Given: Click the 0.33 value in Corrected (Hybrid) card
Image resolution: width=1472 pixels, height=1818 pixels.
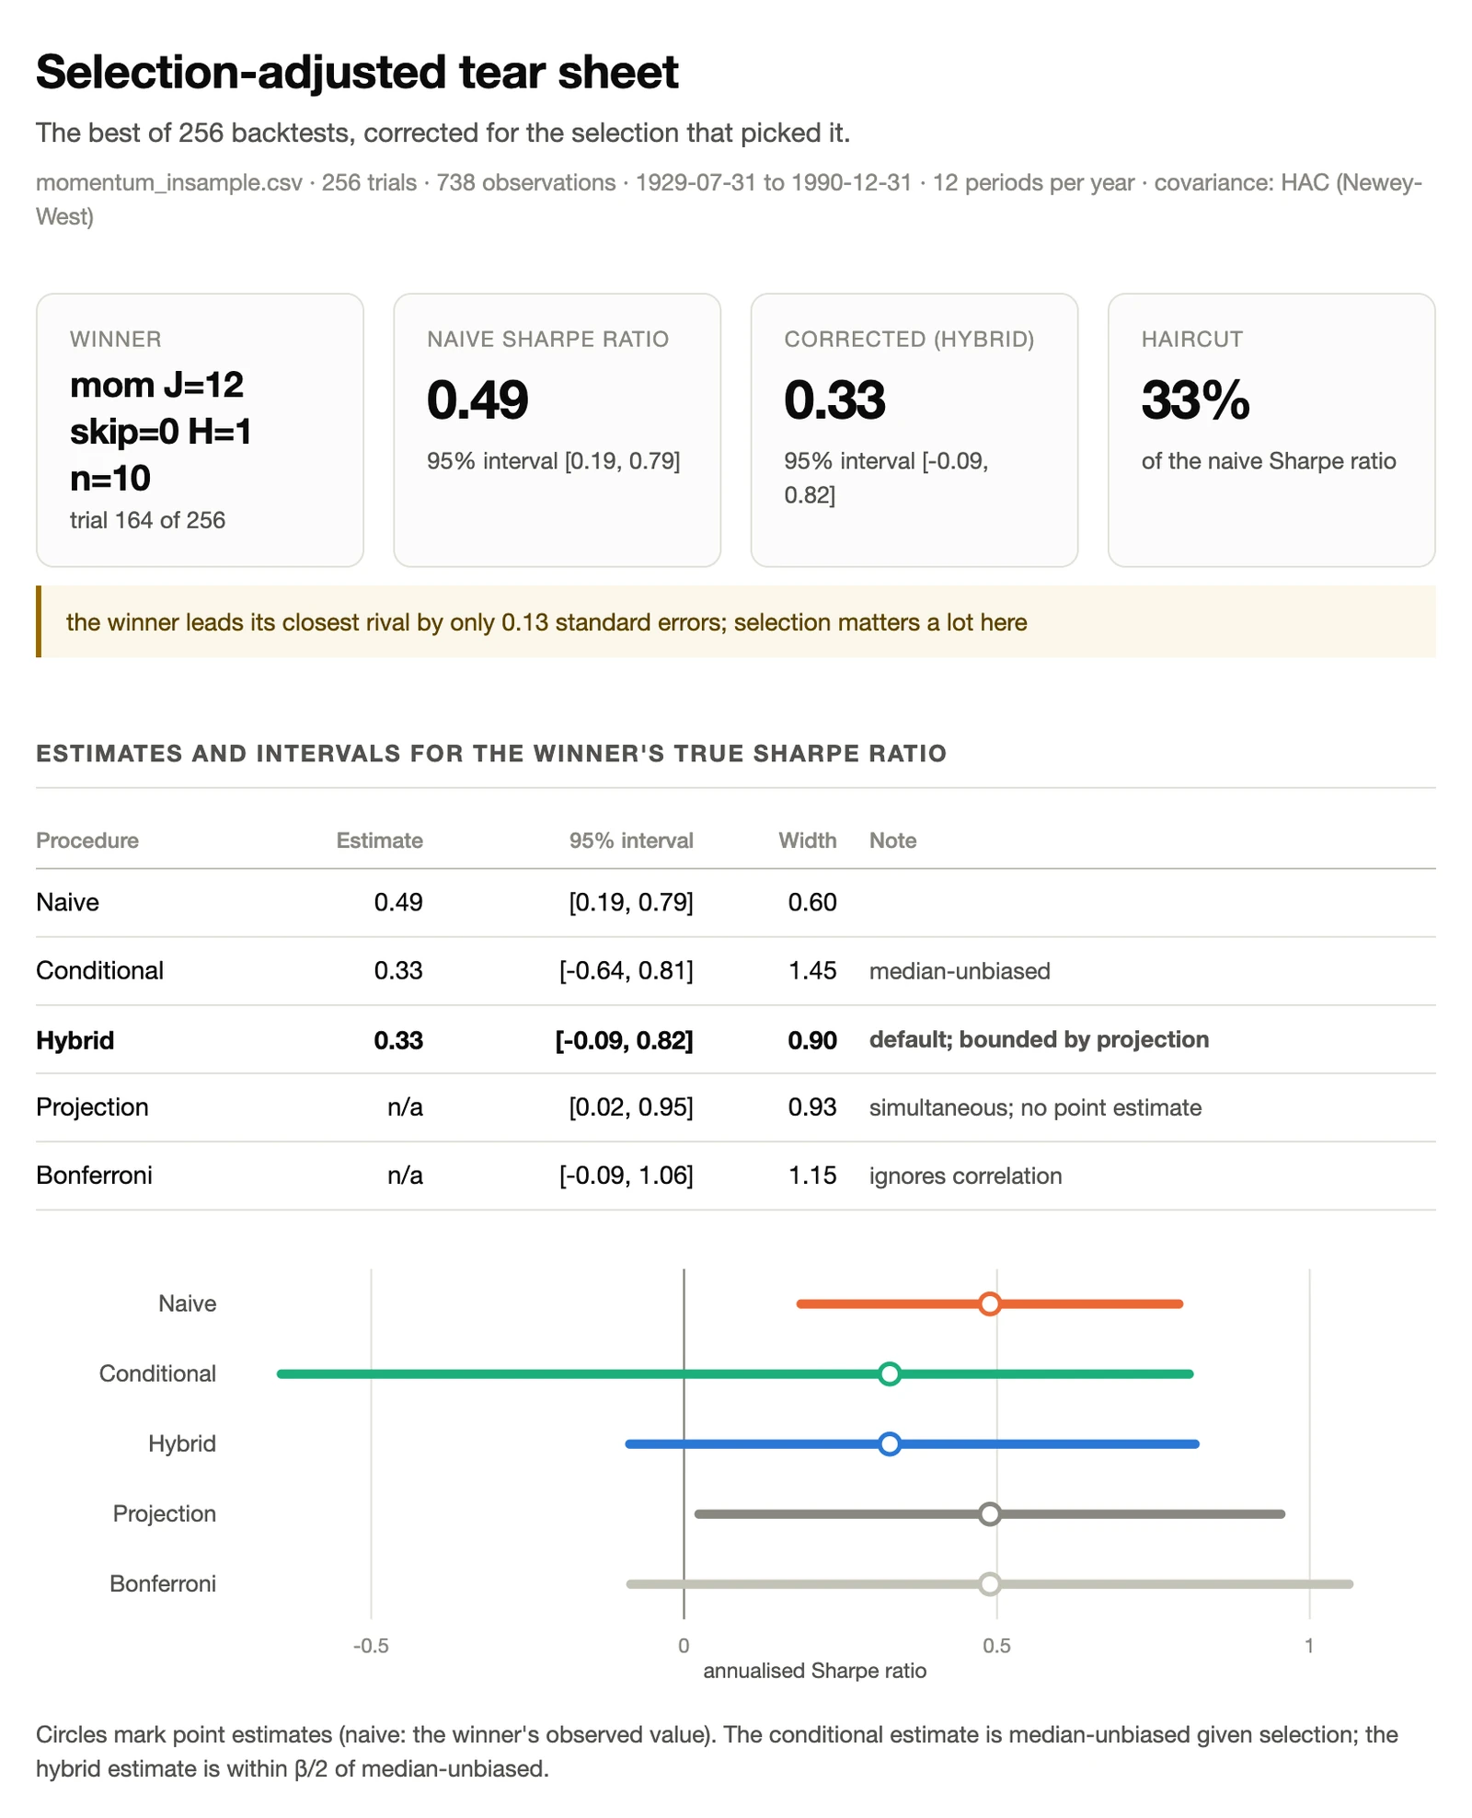Looking at the screenshot, I should click(x=834, y=399).
